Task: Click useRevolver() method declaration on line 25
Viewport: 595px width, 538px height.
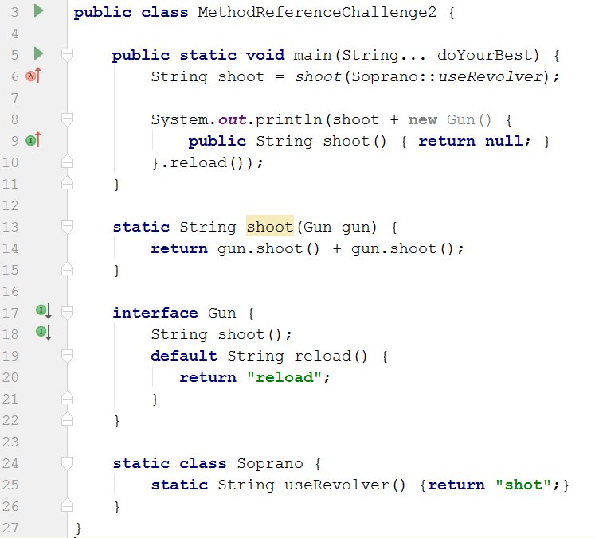Action: 346,485
